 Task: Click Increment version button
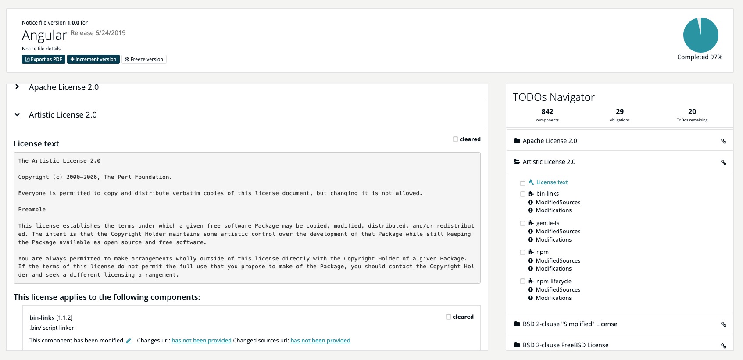click(93, 59)
